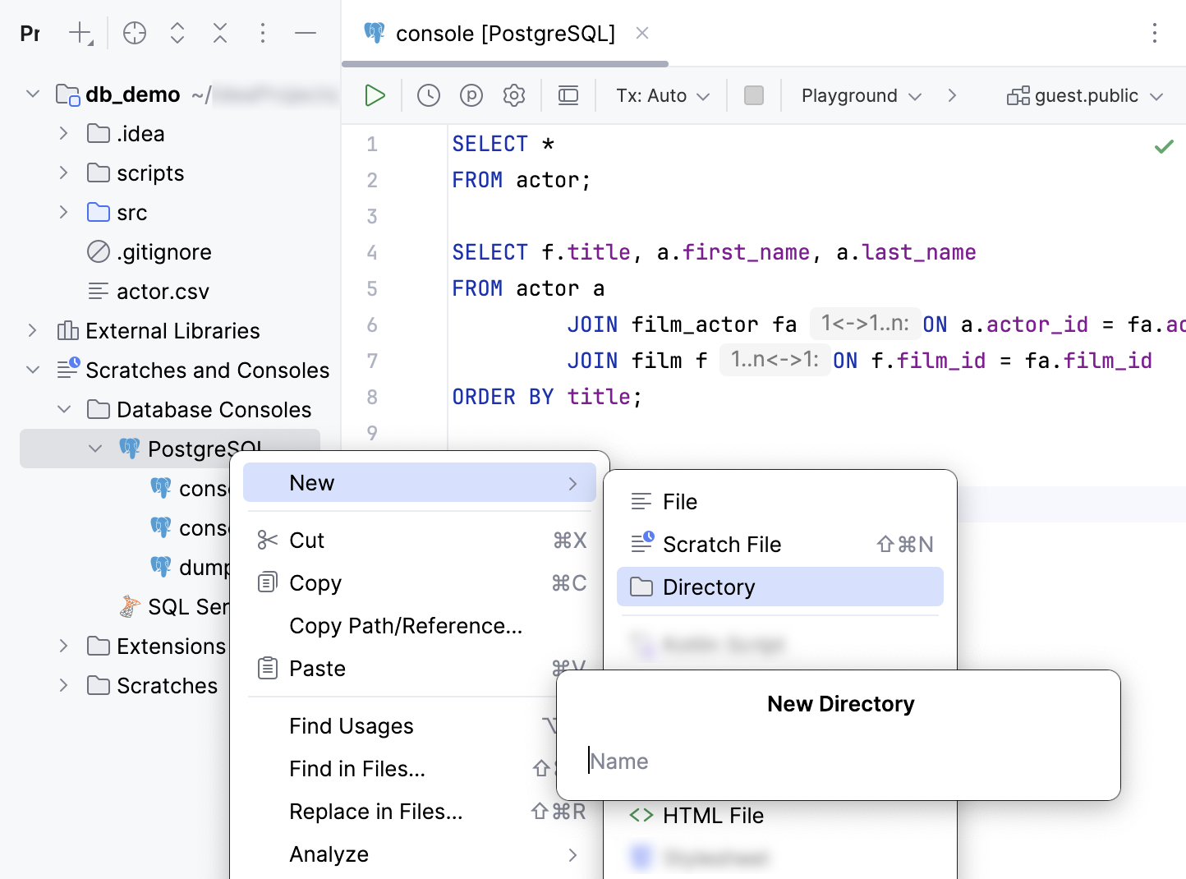The width and height of the screenshot is (1186, 879).
Task: Show the execution plan
Action: (x=471, y=95)
